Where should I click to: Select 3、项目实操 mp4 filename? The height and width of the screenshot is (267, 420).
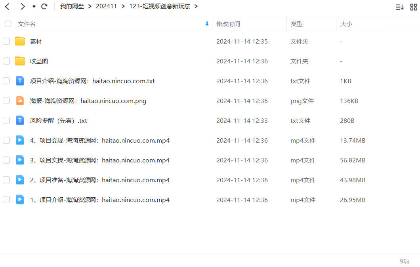(x=99, y=160)
